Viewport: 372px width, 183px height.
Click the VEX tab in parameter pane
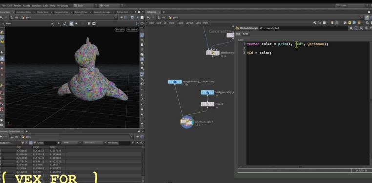tap(238, 34)
